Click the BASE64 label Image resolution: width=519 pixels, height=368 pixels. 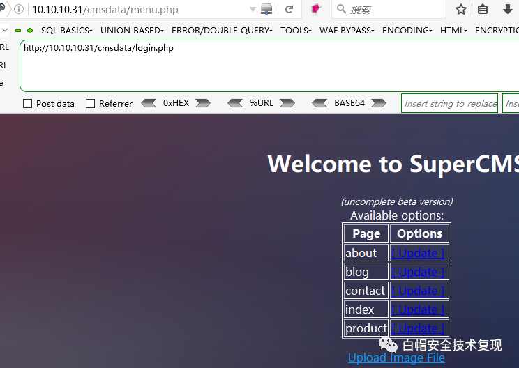349,103
